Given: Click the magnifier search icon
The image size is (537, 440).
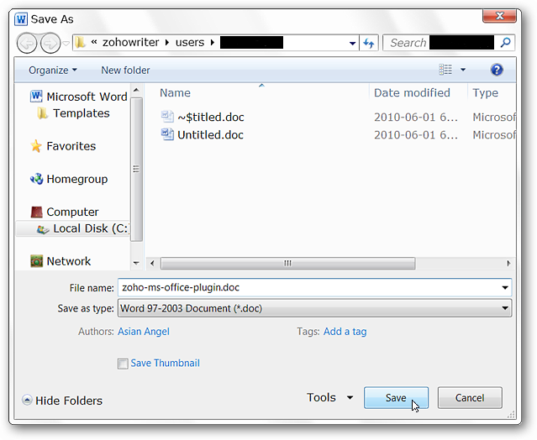Looking at the screenshot, I should [506, 43].
